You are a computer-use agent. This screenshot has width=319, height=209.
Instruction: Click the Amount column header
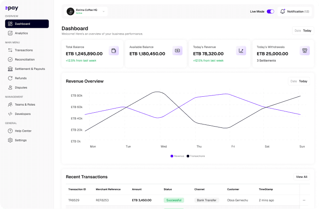point(137,189)
